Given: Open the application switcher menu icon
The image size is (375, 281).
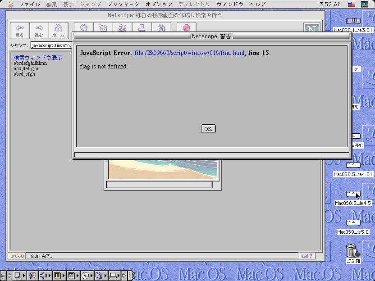Looking at the screenshot, I should (x=365, y=5).
